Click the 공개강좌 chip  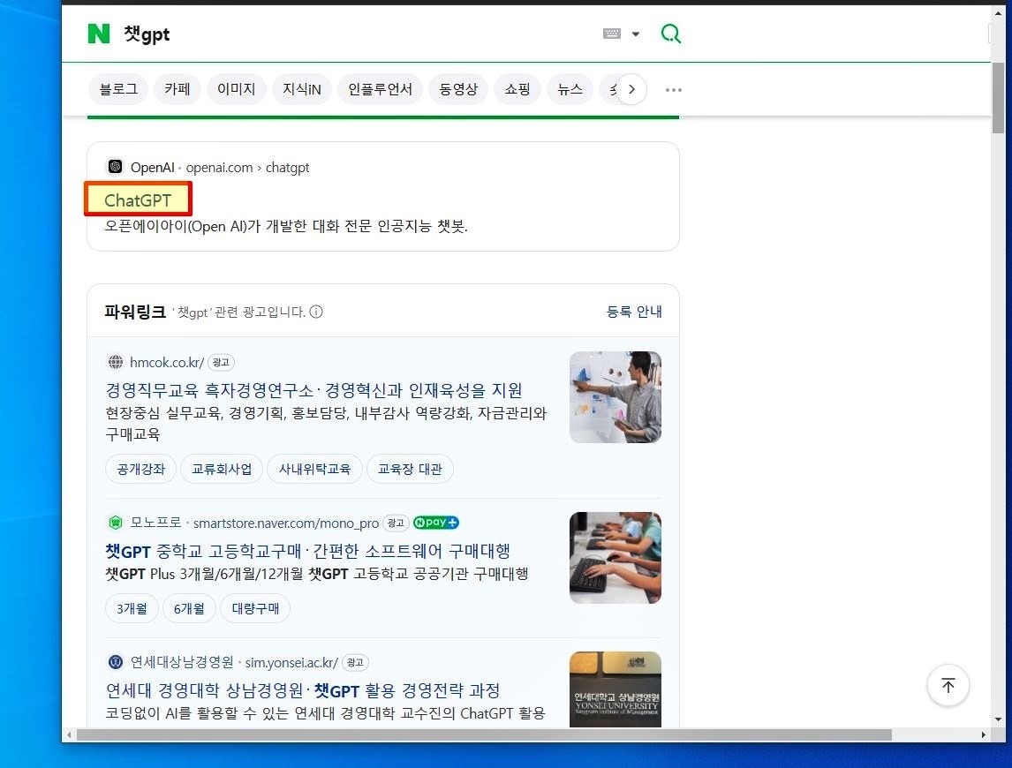coord(140,470)
